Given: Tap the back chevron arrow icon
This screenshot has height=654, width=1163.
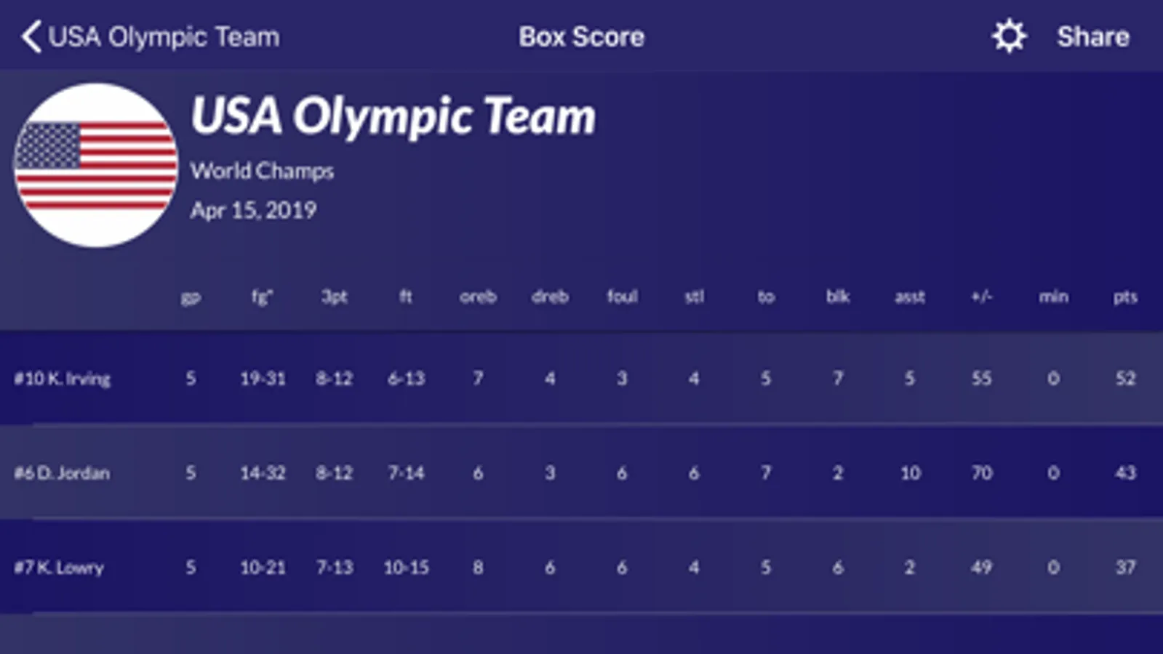Looking at the screenshot, I should pos(31,37).
